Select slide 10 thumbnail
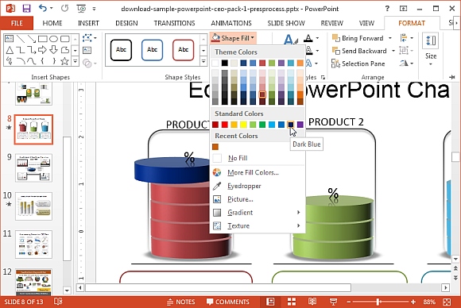 (34, 206)
